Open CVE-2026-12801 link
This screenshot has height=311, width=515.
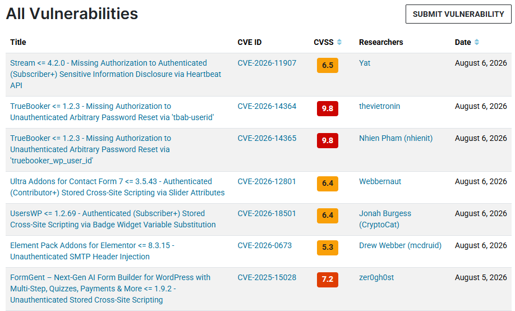266,181
